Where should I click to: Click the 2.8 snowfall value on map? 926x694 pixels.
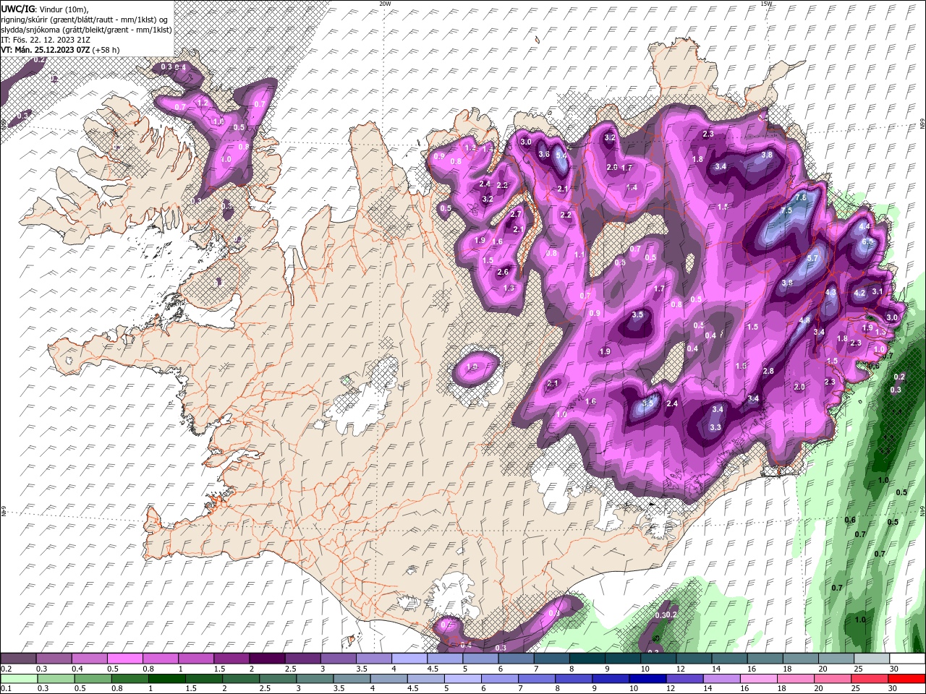(768, 371)
